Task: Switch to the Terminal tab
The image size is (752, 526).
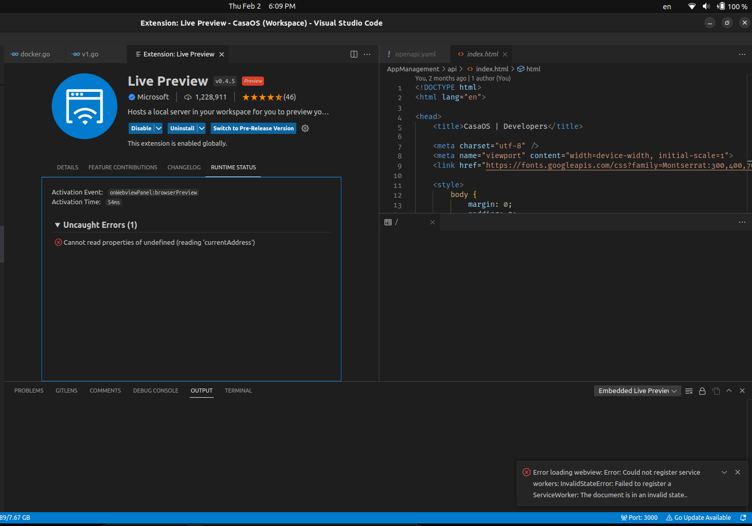Action: pyautogui.click(x=238, y=391)
